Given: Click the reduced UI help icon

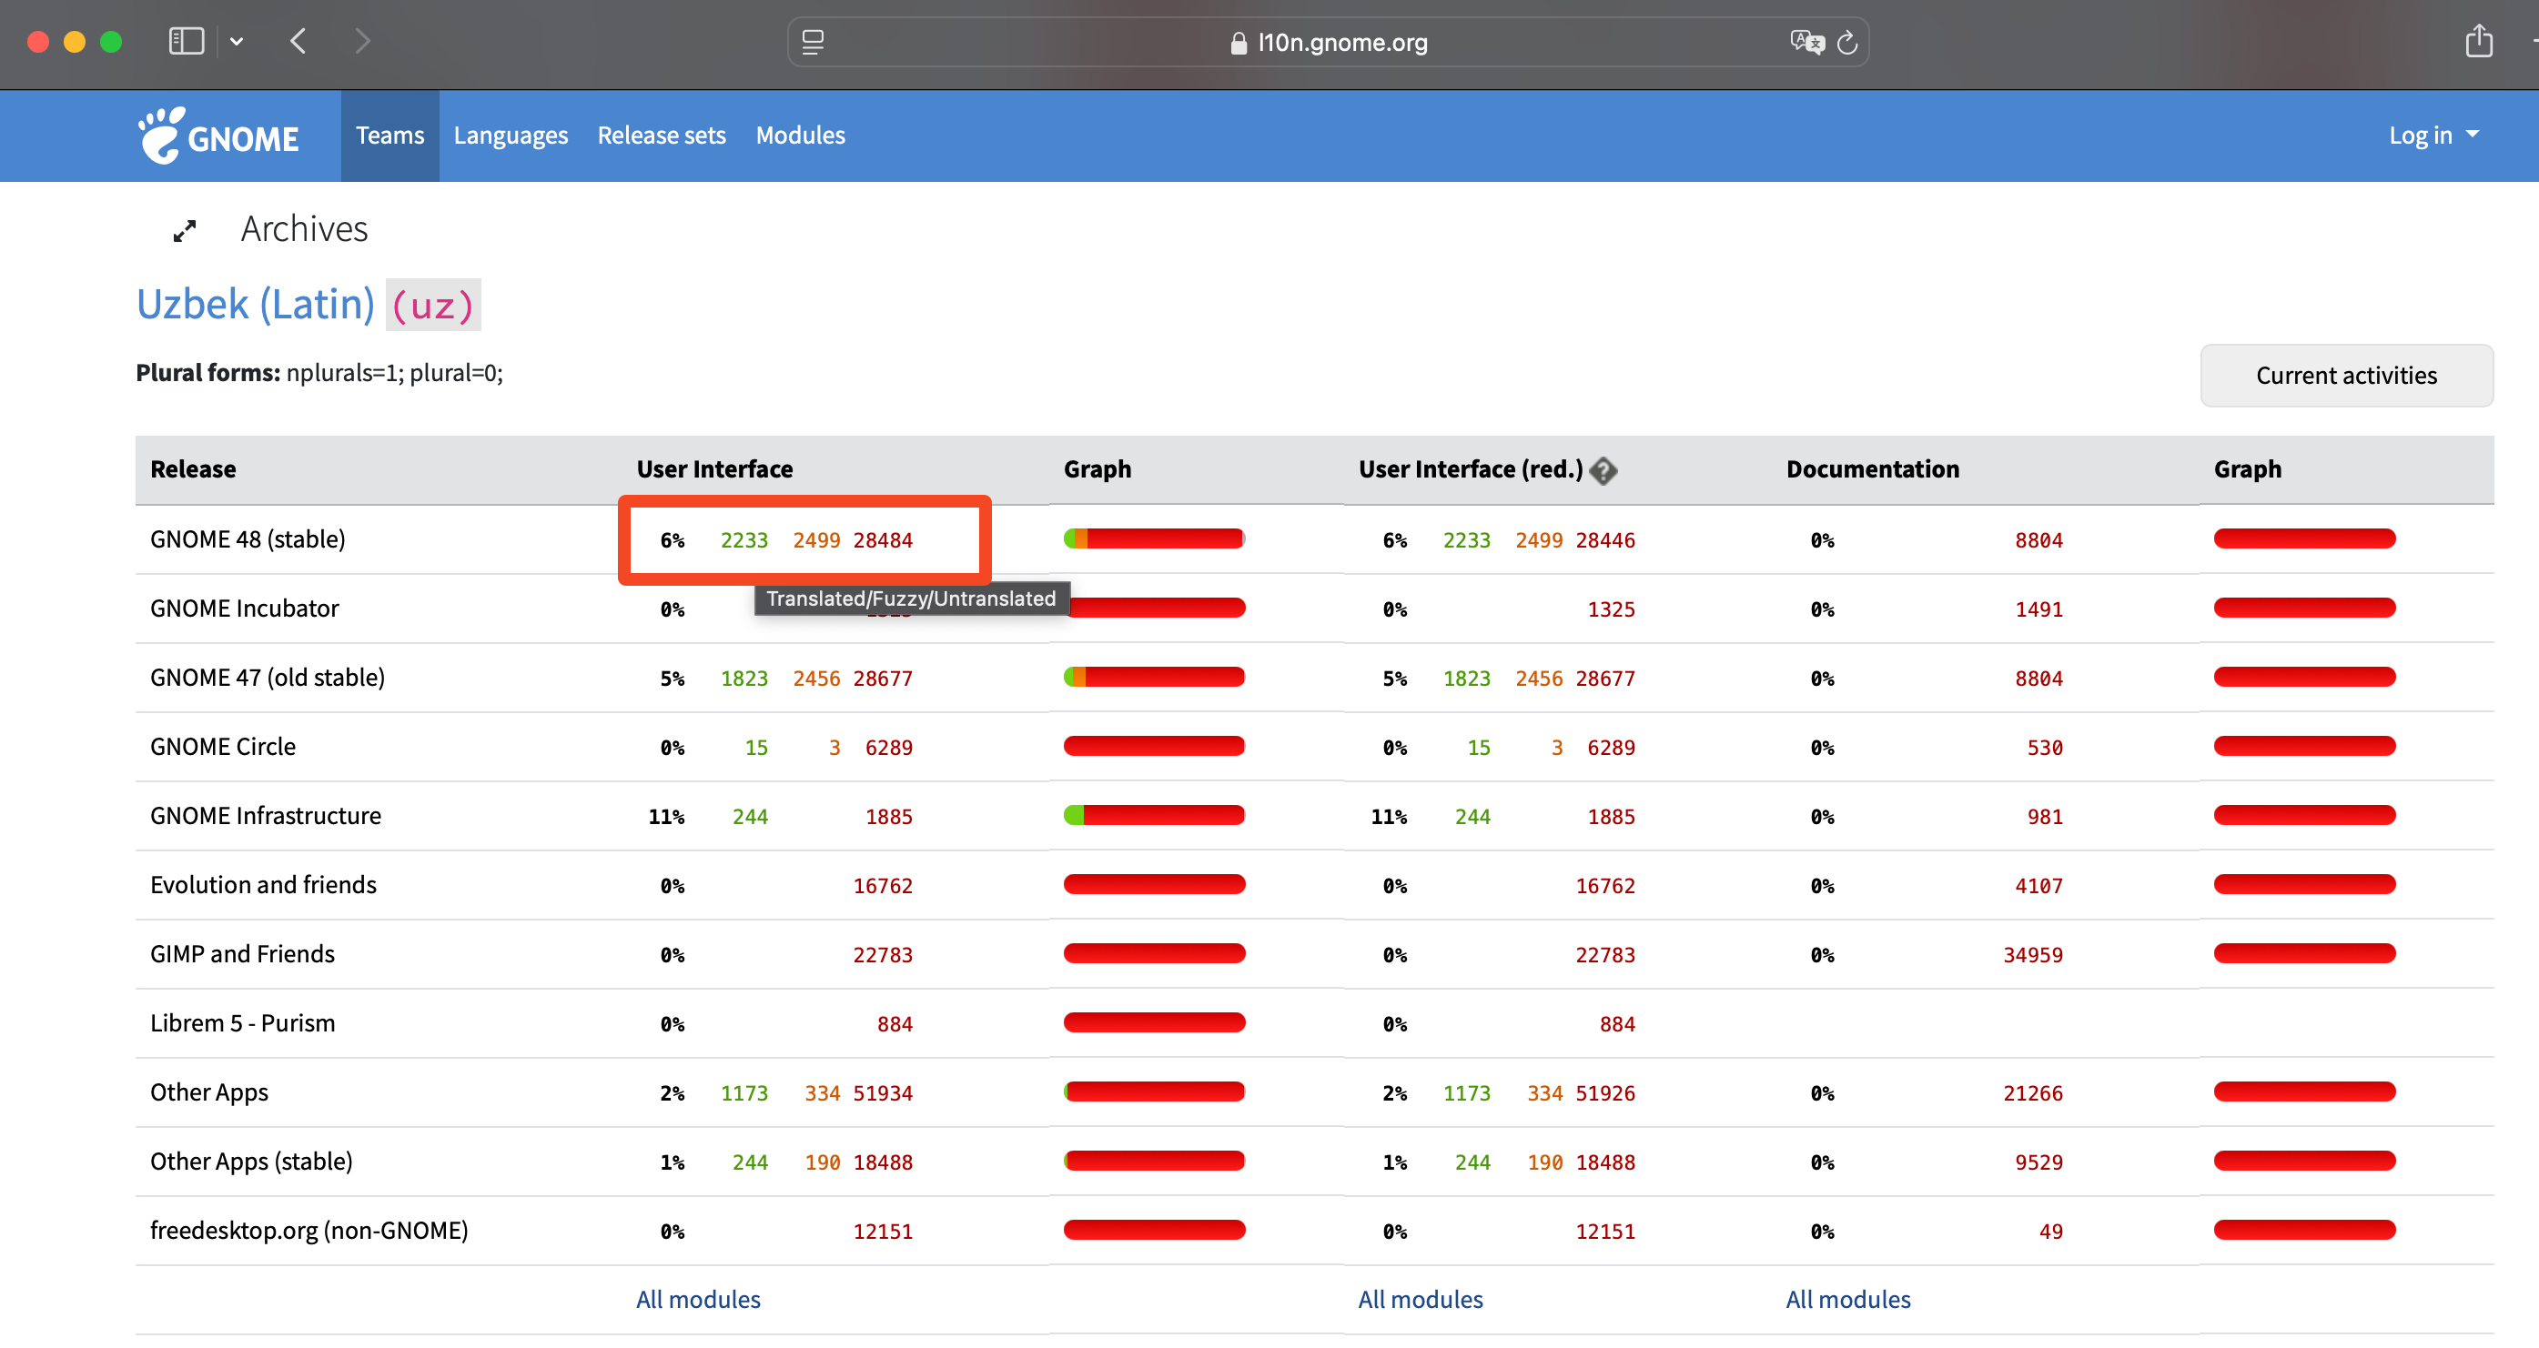Looking at the screenshot, I should [x=1603, y=470].
